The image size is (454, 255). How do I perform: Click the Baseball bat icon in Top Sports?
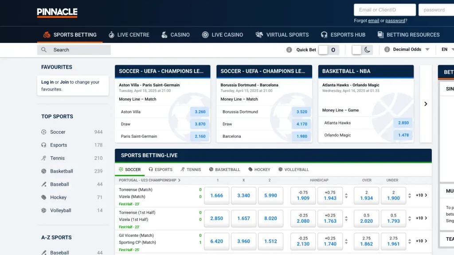point(44,184)
